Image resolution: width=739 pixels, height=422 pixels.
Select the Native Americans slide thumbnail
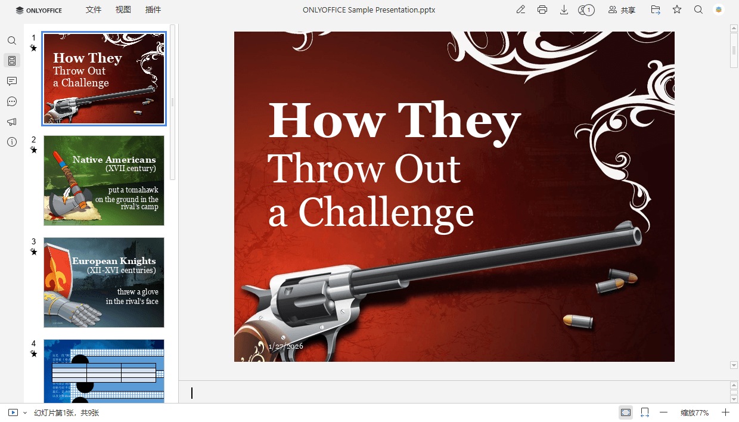104,181
